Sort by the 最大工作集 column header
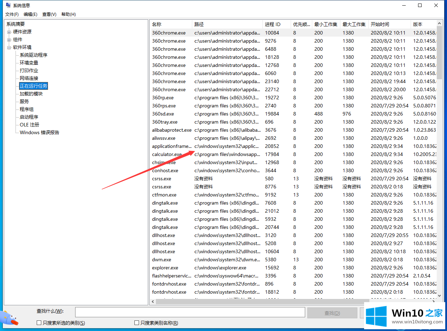 (x=354, y=24)
